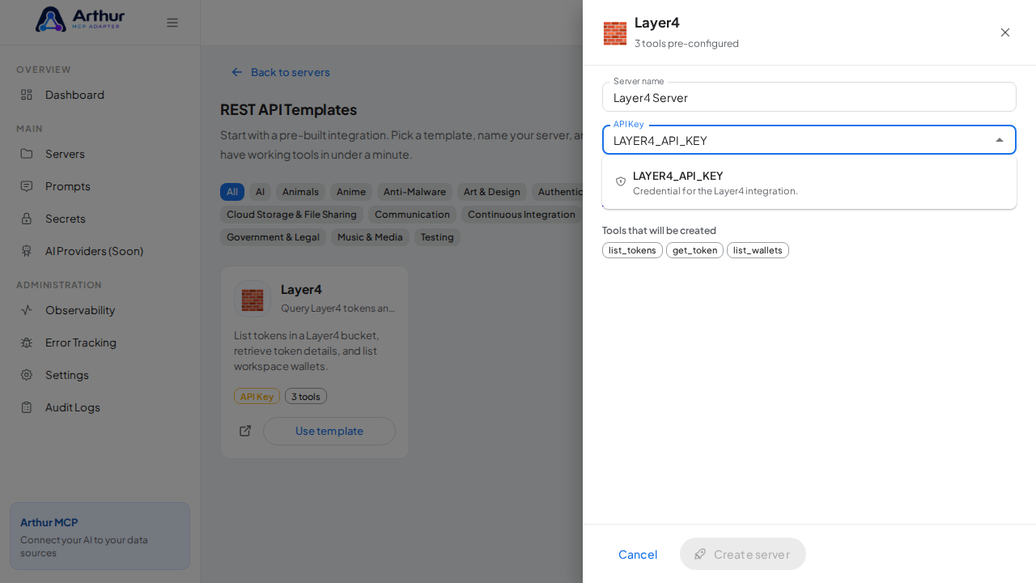Collapse the API Key dropdown arrow
This screenshot has width=1036, height=583.
(x=1000, y=140)
